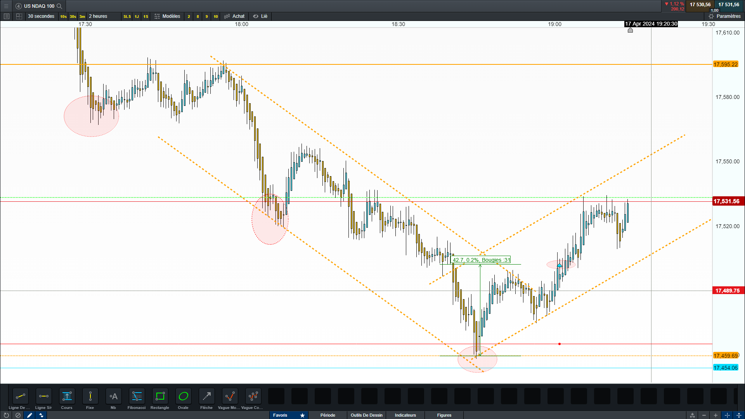745x419 pixels.
Task: Open the 2 heures range dropdown
Action: coord(98,16)
